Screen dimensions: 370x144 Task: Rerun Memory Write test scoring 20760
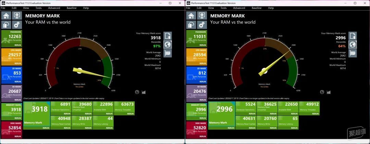(x=273, y=128)
